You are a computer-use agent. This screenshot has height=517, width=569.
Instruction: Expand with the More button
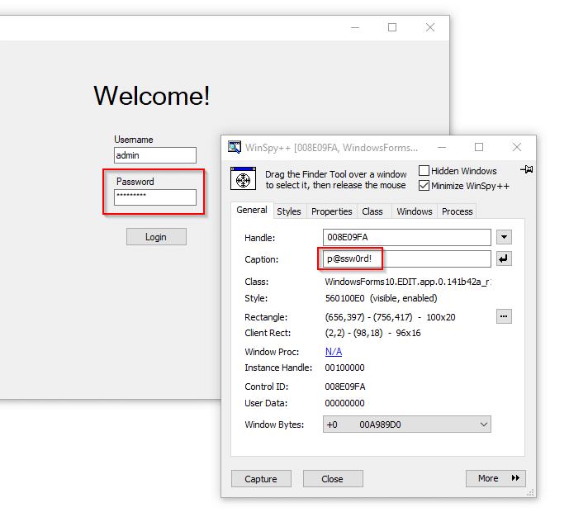[496, 478]
